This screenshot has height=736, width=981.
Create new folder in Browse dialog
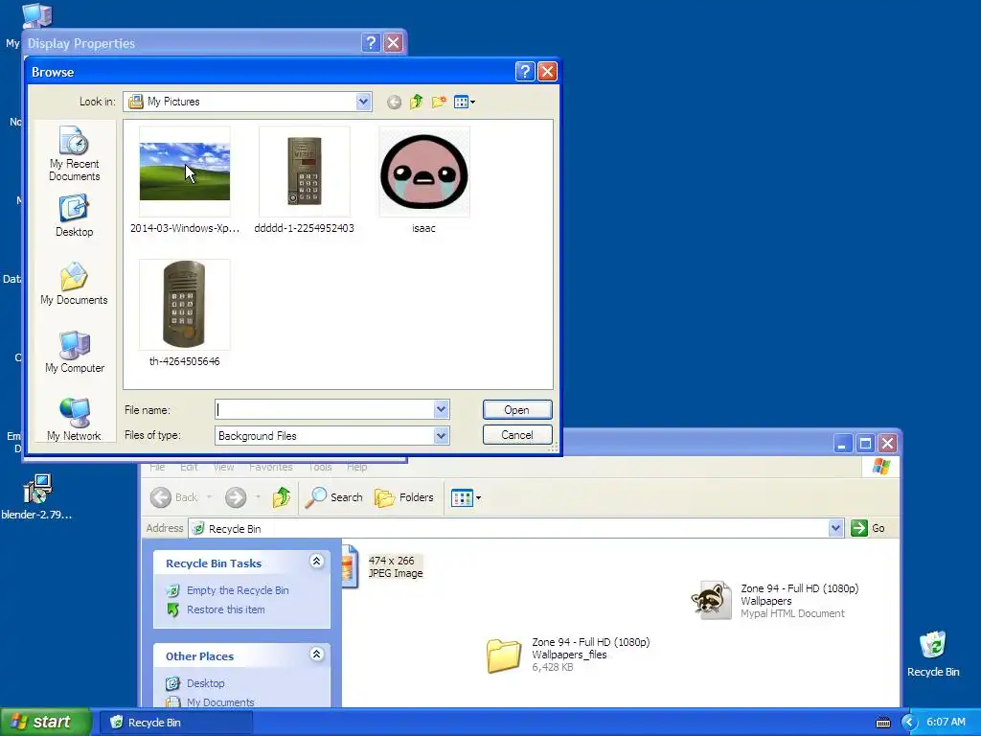439,102
